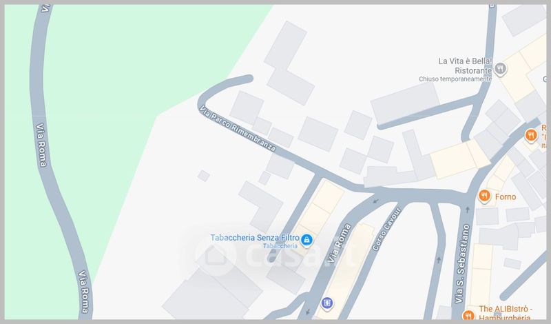Click the partially visible orange restaurant pin at right edge
The height and width of the screenshot is (324, 551).
pos(531,136)
